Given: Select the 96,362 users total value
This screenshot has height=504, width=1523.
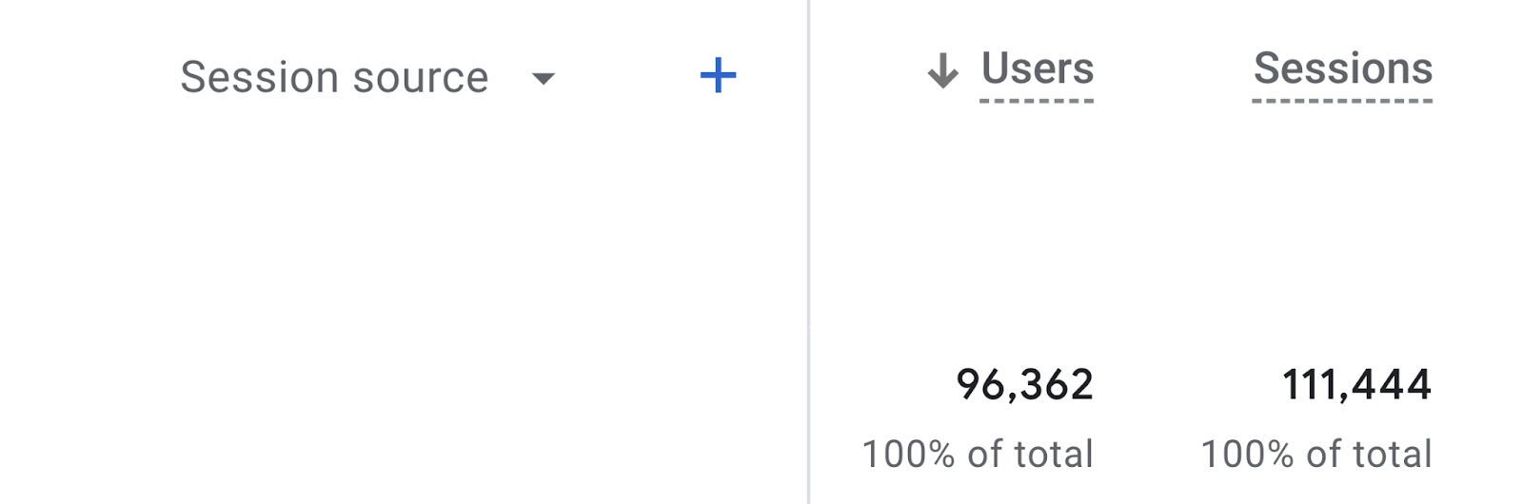Looking at the screenshot, I should (x=1024, y=384).
